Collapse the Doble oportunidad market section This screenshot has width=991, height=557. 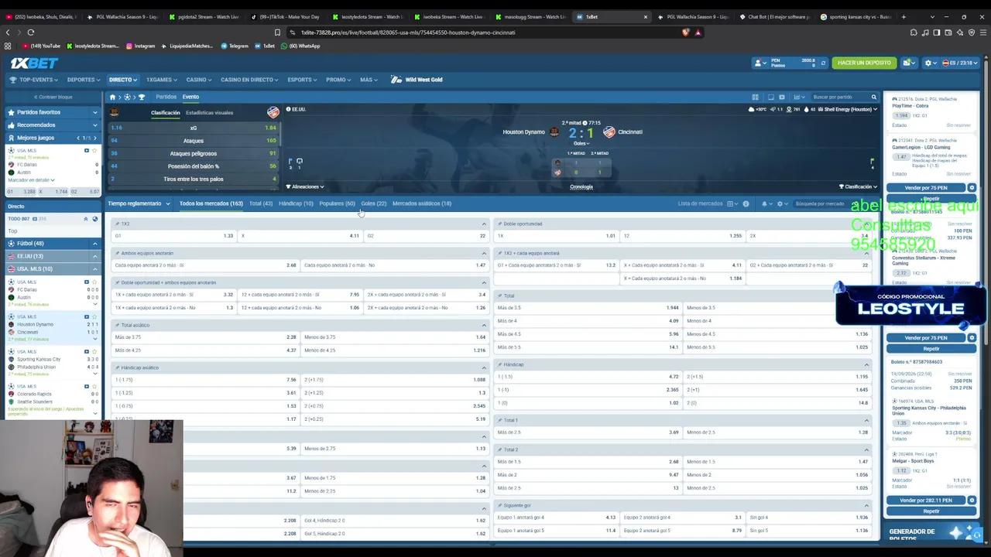coord(866,224)
